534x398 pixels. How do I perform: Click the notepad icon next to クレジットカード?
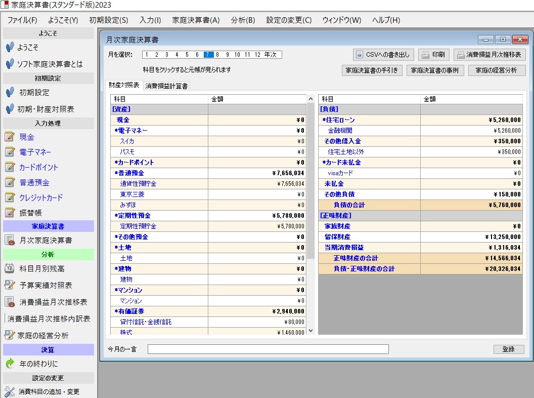coord(9,197)
